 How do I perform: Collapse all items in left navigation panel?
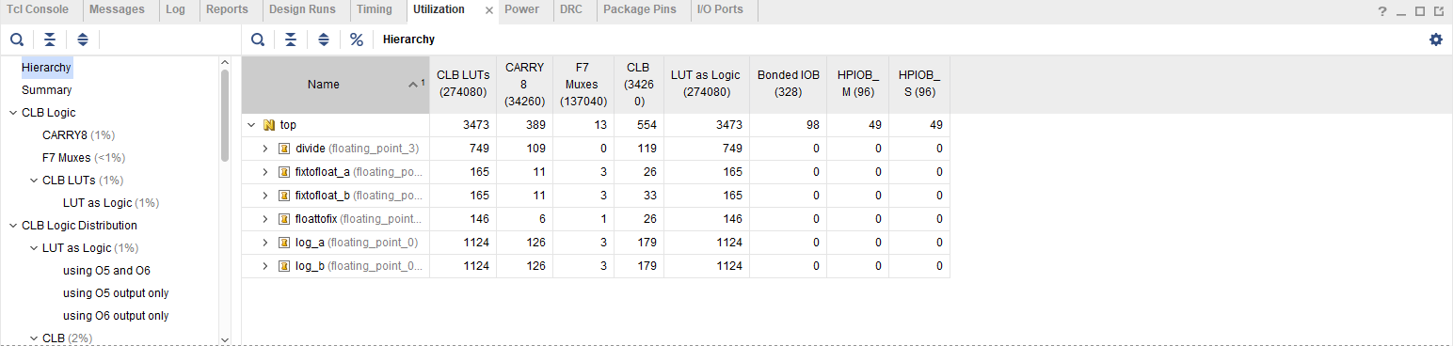coord(50,39)
